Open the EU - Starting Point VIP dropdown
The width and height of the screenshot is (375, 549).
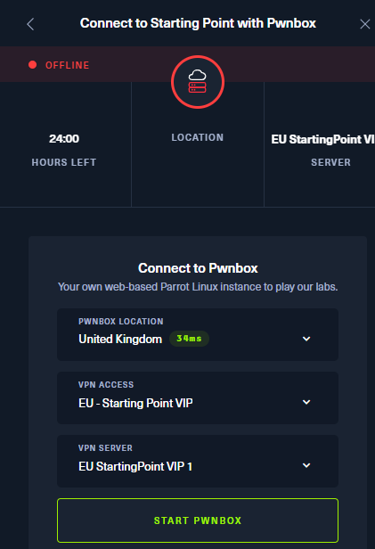tap(198, 397)
